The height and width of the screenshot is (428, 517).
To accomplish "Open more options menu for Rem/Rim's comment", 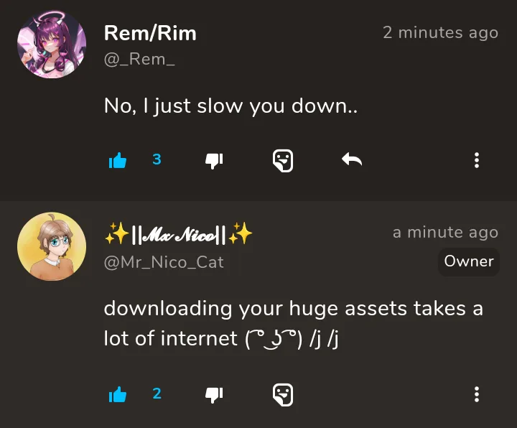I will point(477,160).
